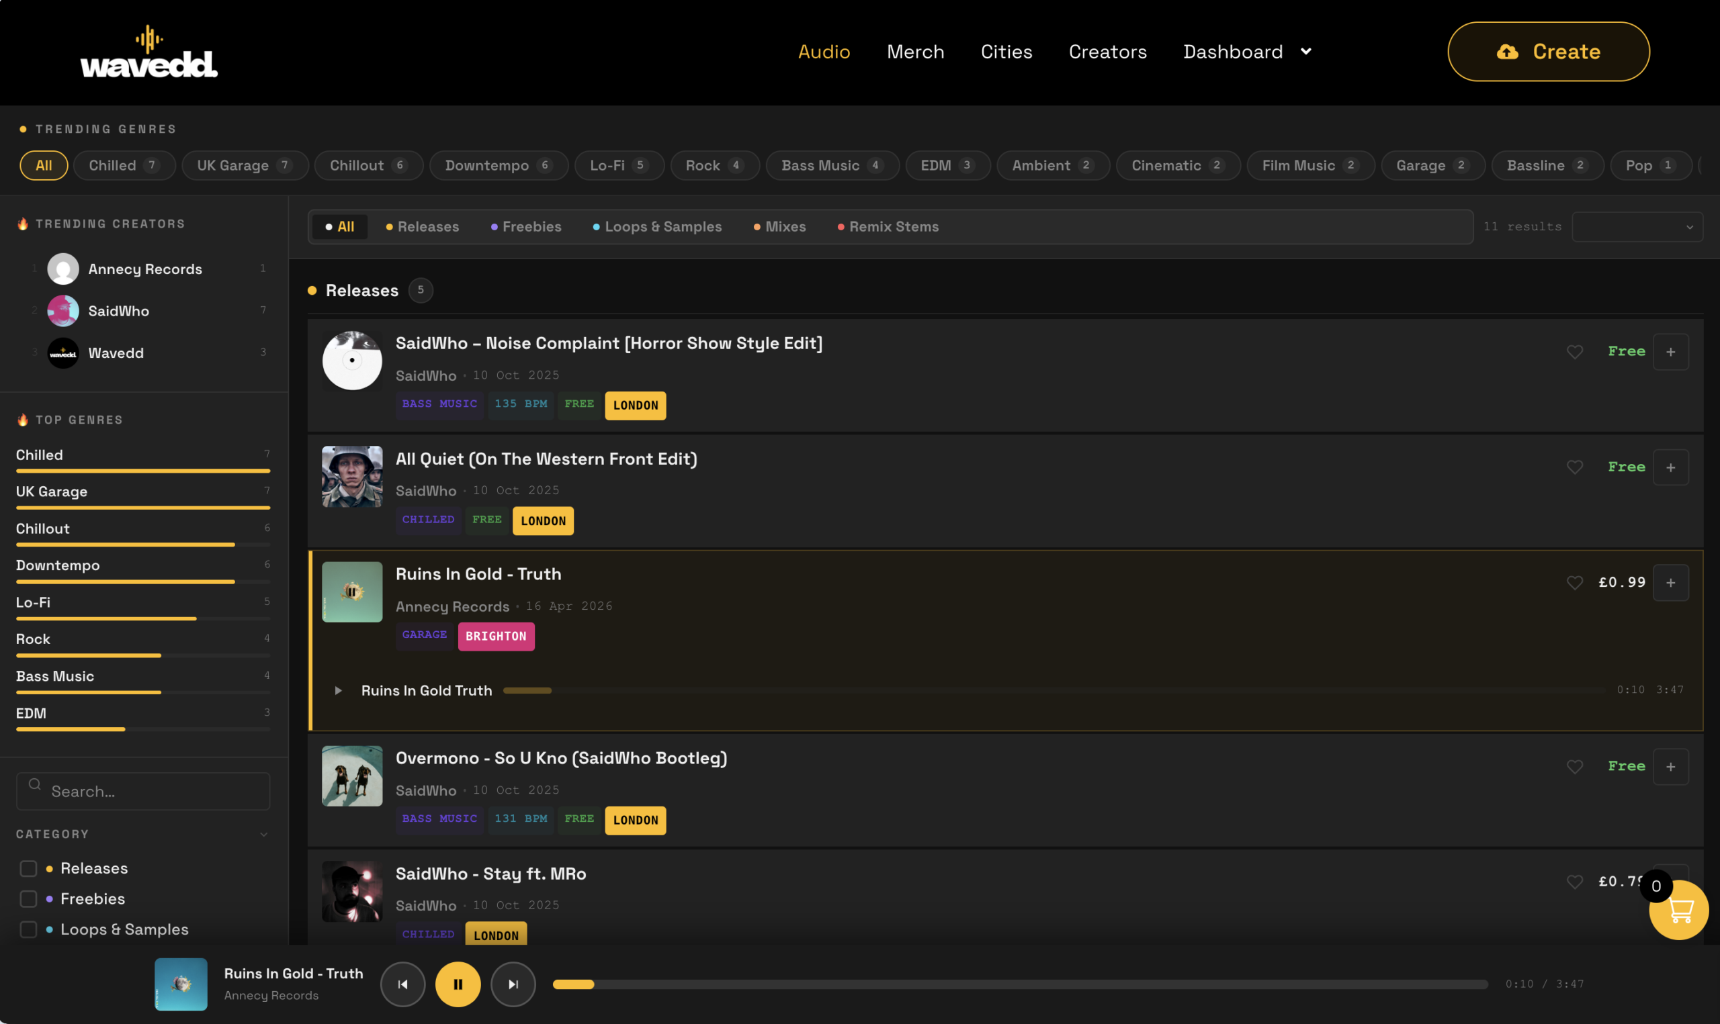
Task: Add Ruins In Gold Truth to cart
Action: [1670, 582]
